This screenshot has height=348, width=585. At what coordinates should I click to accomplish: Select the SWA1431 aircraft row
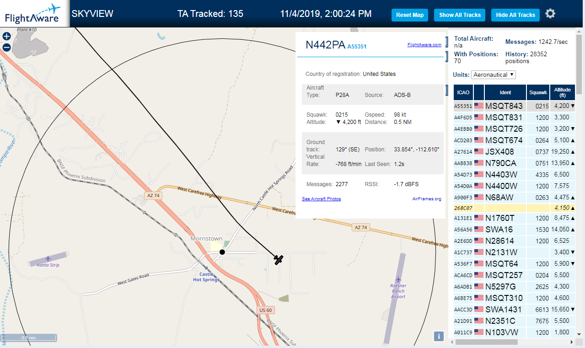[x=514, y=310]
